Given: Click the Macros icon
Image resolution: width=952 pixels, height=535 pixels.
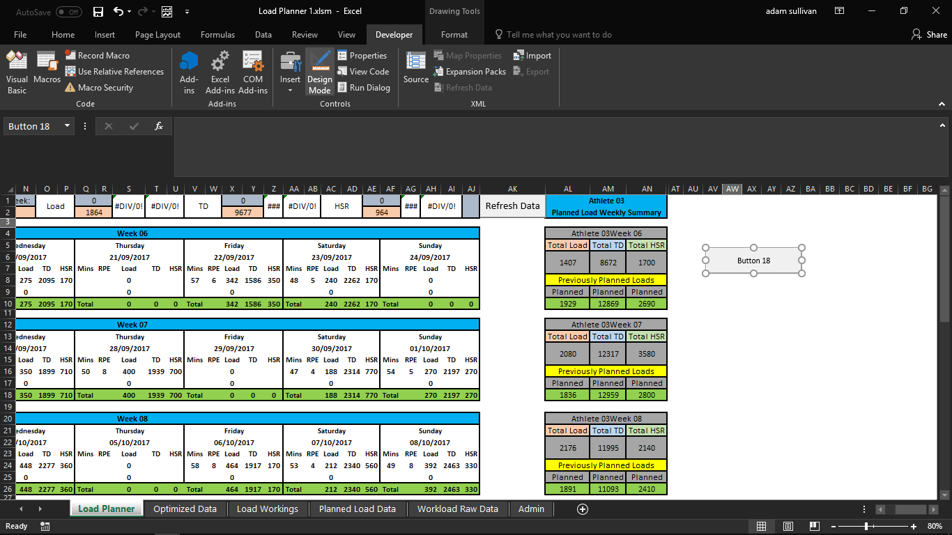Looking at the screenshot, I should (47, 68).
